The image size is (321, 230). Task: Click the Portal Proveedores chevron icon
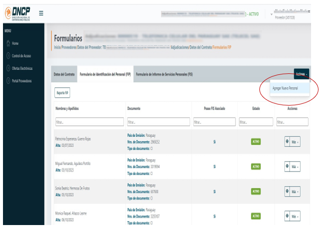click(8, 81)
